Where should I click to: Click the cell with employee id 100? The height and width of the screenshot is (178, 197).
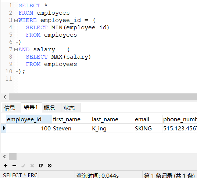[29, 128]
